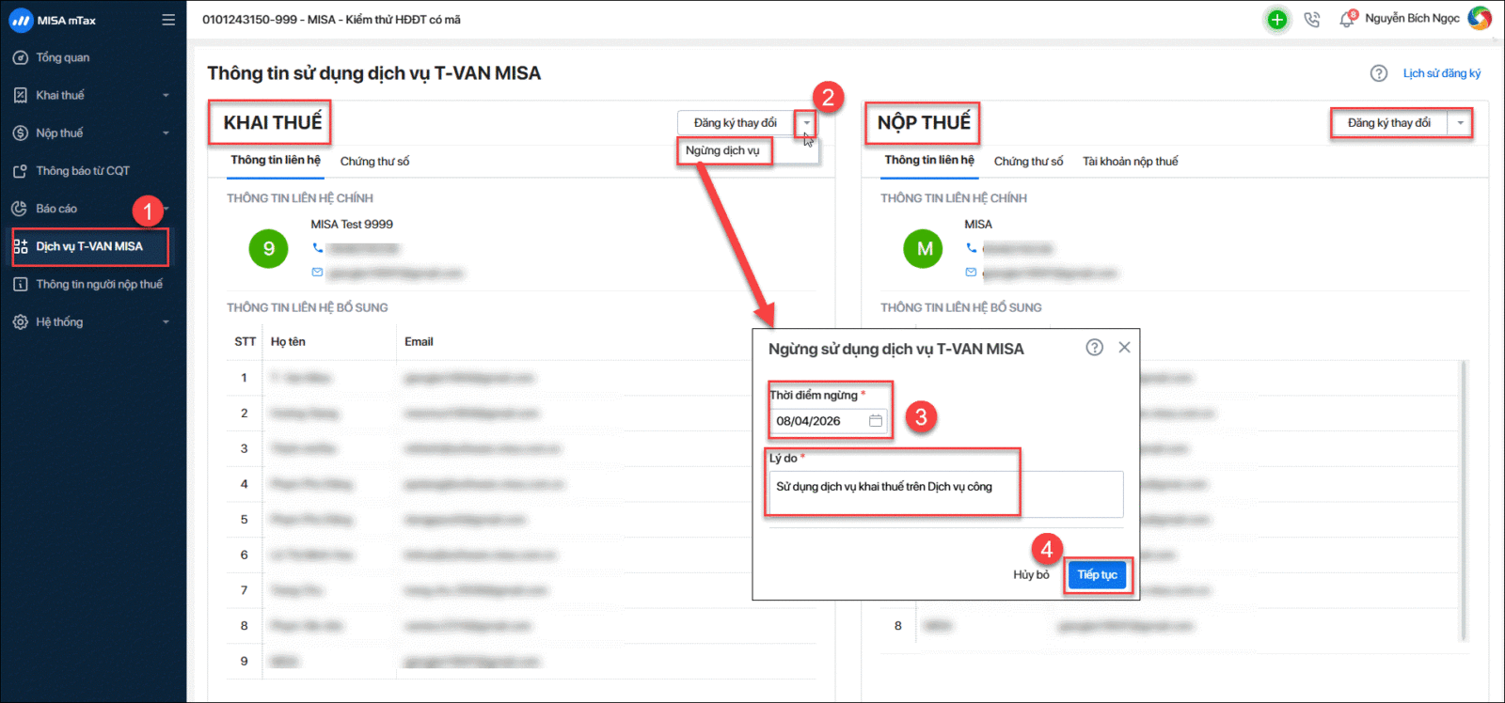
Task: Click the phone icon under MISA Test 9999
Action: pyautogui.click(x=318, y=248)
